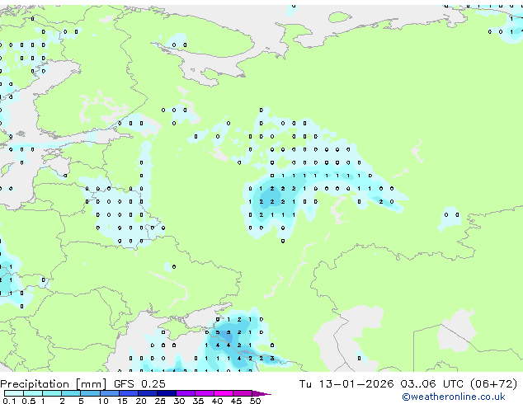523x404 pixels.
Task: Select legend swatch between 2 and 5
Action: click(71, 393)
